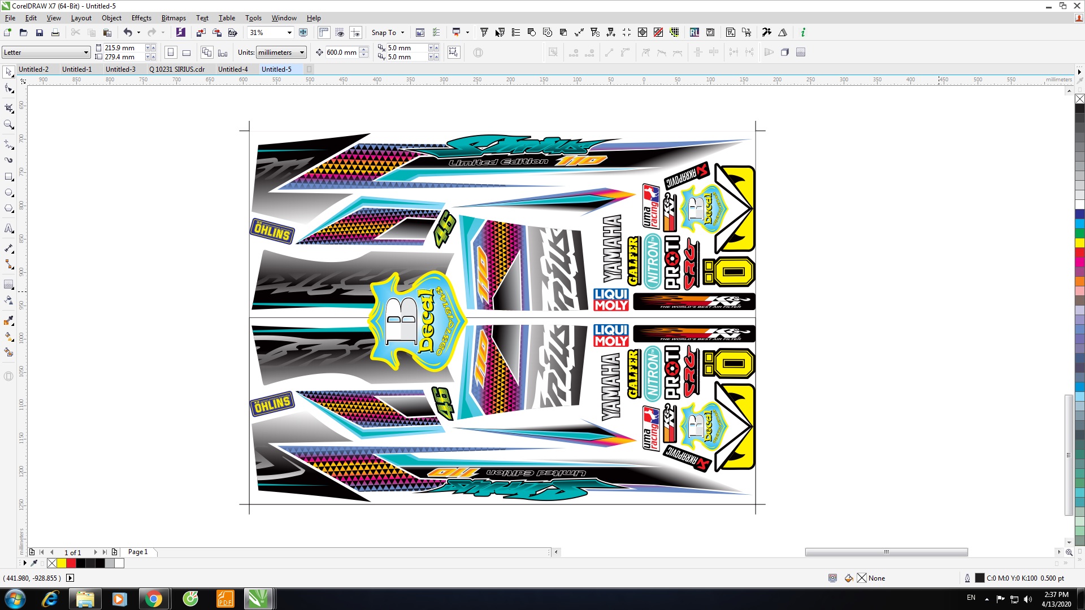Open the green info icon in toolbar

coord(803,32)
